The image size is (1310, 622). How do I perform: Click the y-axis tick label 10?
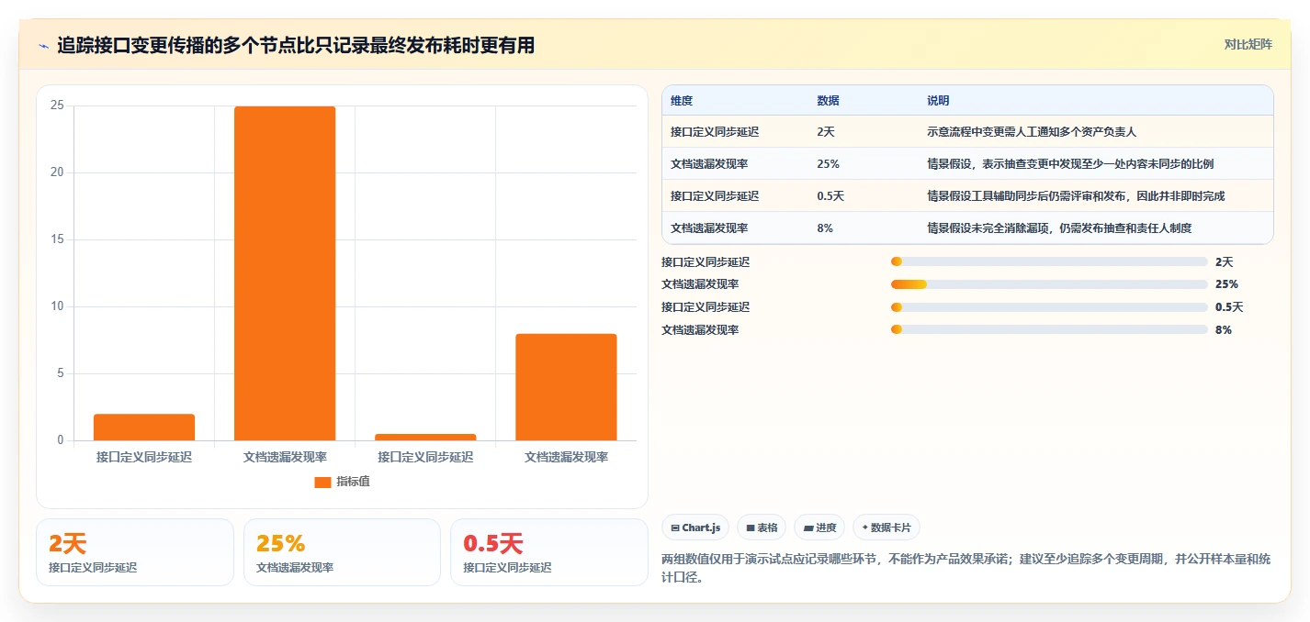click(57, 306)
